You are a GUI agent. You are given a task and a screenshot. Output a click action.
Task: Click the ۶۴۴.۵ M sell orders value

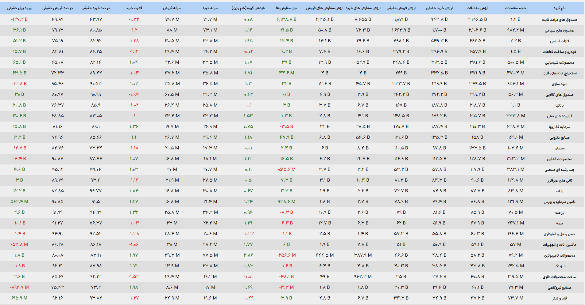click(x=325, y=255)
